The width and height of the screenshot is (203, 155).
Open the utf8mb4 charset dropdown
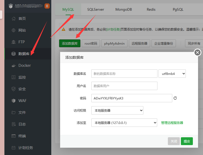(172, 74)
